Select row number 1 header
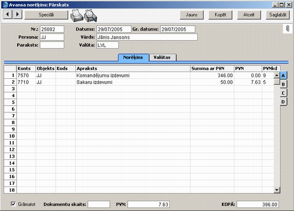The height and width of the screenshot is (211, 294). 10,75
